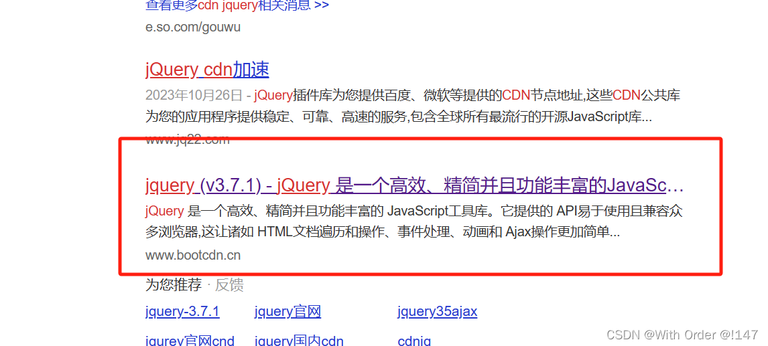
Task: Select the cdnjq suggested search
Action: tap(414, 340)
